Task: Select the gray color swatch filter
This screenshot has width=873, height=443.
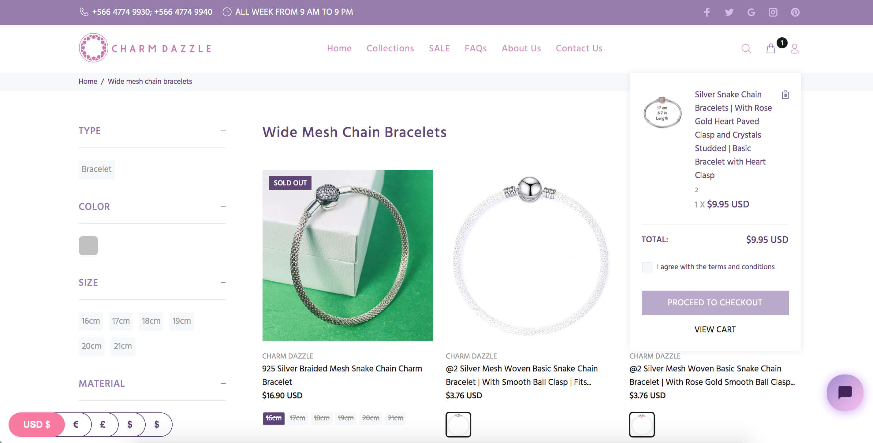Action: coord(88,246)
